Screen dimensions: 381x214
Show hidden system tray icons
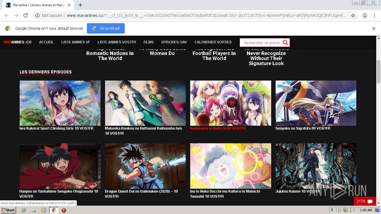point(332,210)
